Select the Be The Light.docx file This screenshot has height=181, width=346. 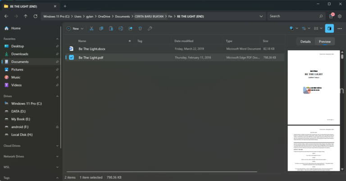coord(175,49)
